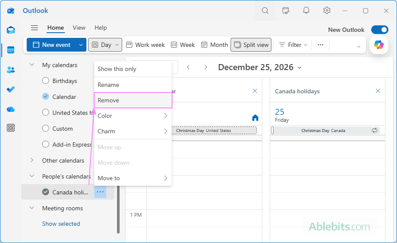Click the working location home icon

click(x=255, y=118)
